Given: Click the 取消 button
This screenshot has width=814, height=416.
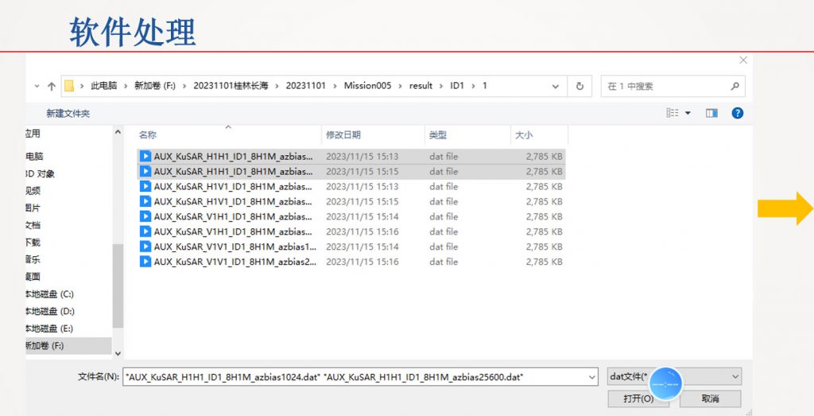Looking at the screenshot, I should (710, 399).
